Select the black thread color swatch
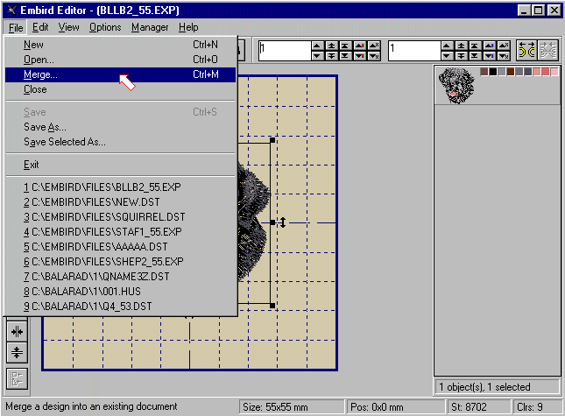The height and width of the screenshot is (416, 565). tap(492, 72)
